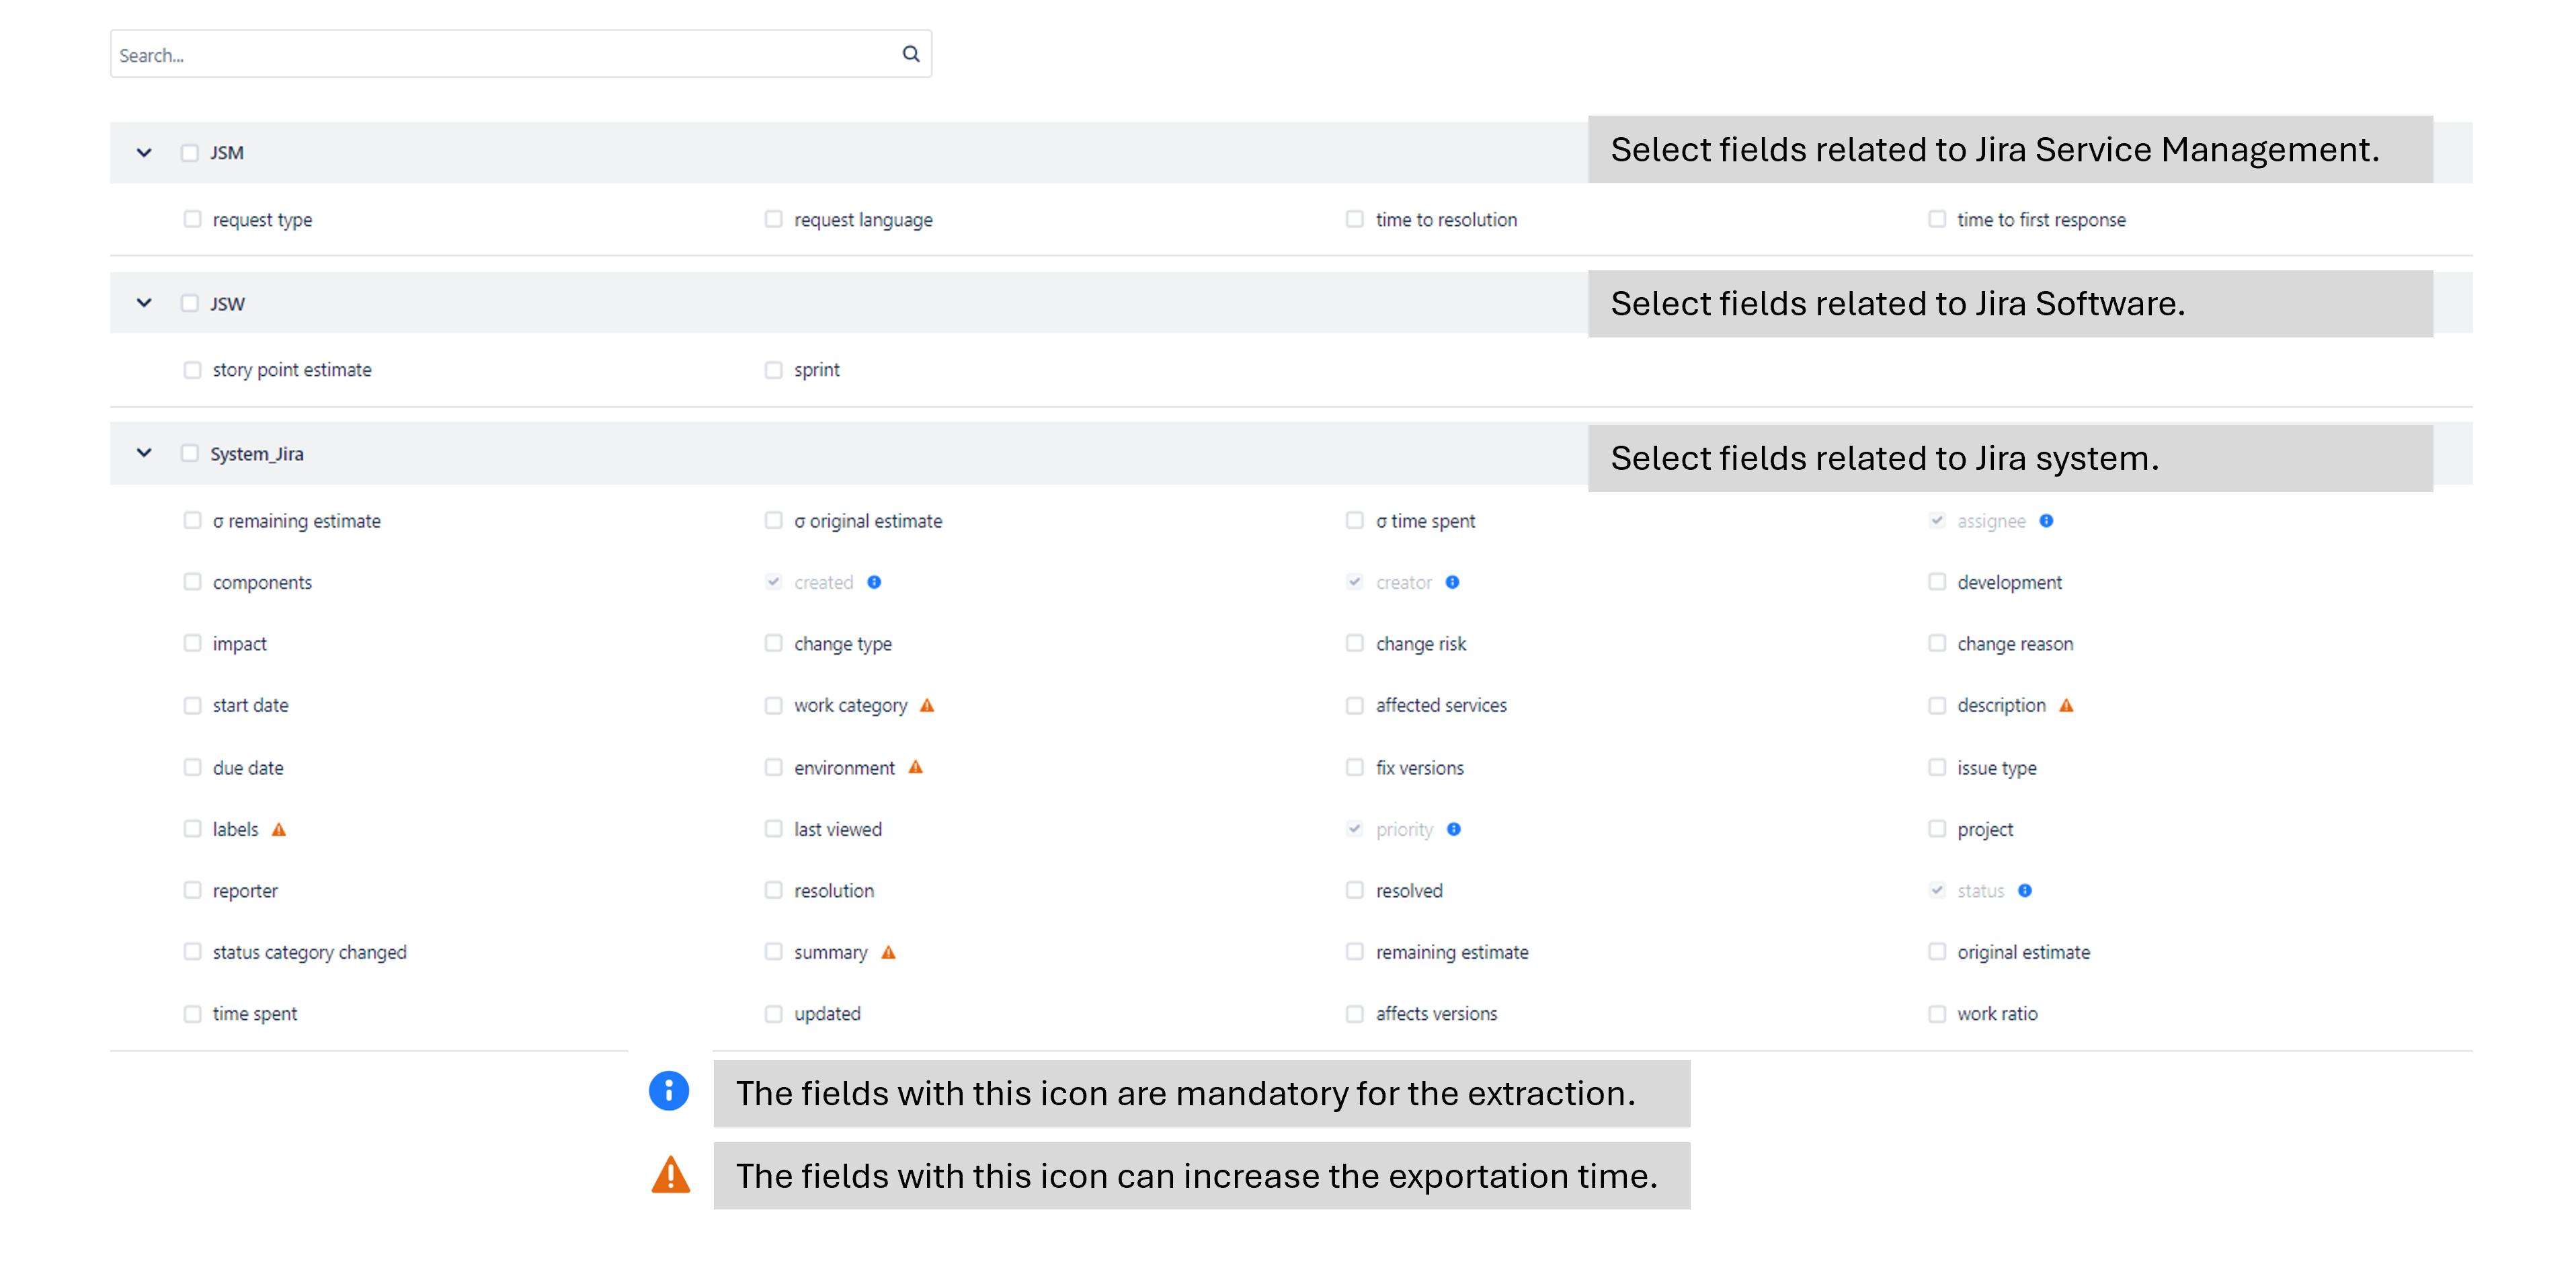Tick the reporter checkbox
This screenshot has height=1278, width=2576.
point(192,890)
